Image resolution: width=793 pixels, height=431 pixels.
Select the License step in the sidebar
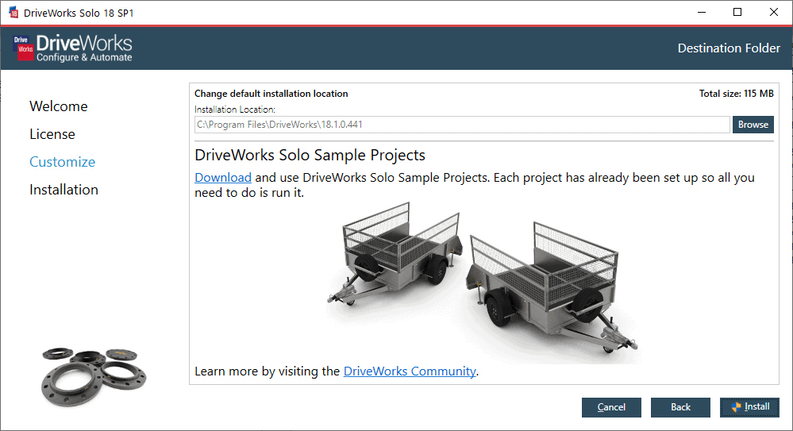[52, 134]
